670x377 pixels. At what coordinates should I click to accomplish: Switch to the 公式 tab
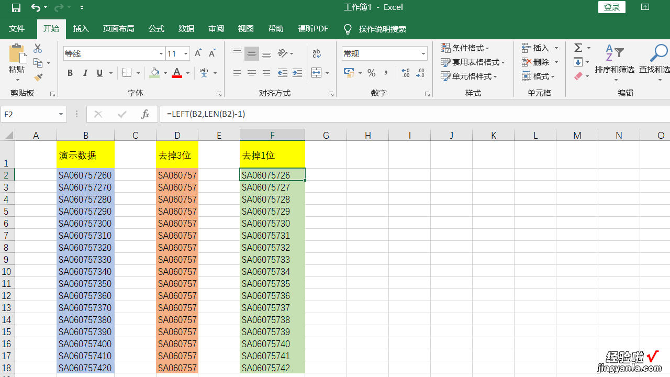coord(157,29)
